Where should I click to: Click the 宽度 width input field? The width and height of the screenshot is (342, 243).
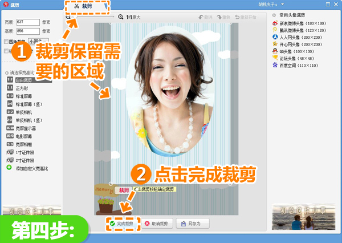click(x=28, y=22)
